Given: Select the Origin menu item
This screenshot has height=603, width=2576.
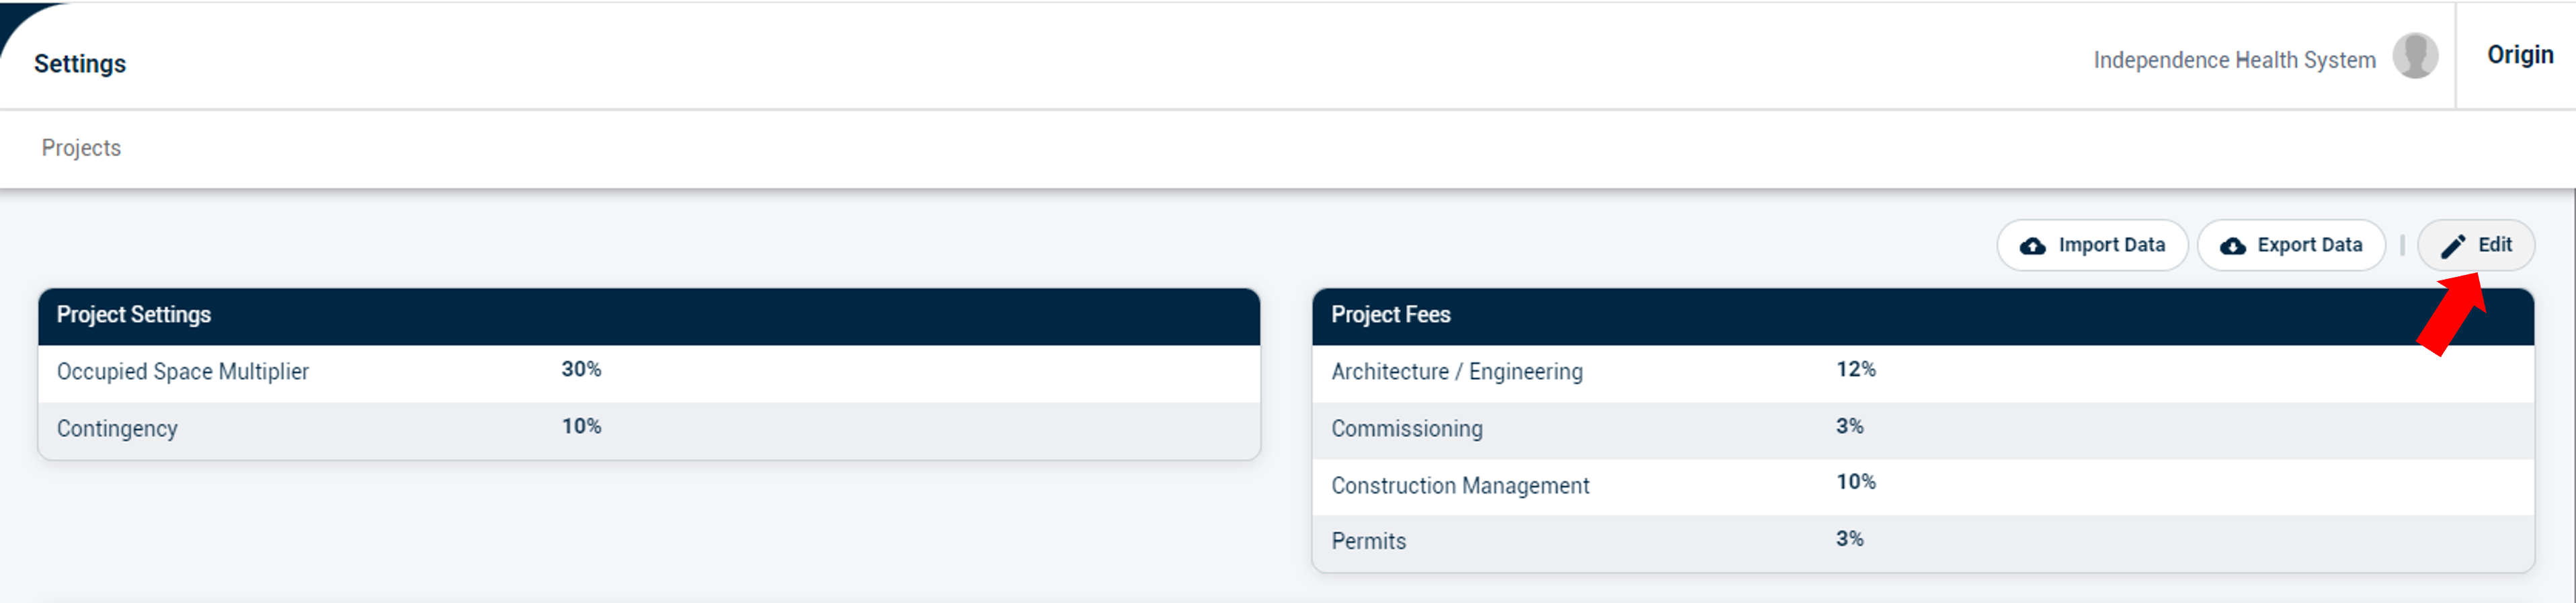Looking at the screenshot, I should coord(2520,55).
